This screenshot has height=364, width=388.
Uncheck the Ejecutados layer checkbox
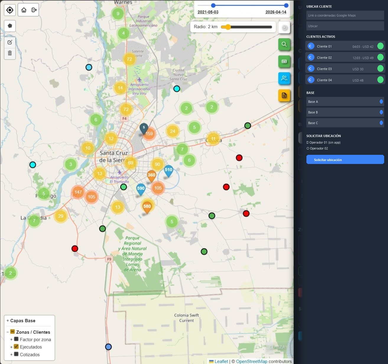[16, 347]
